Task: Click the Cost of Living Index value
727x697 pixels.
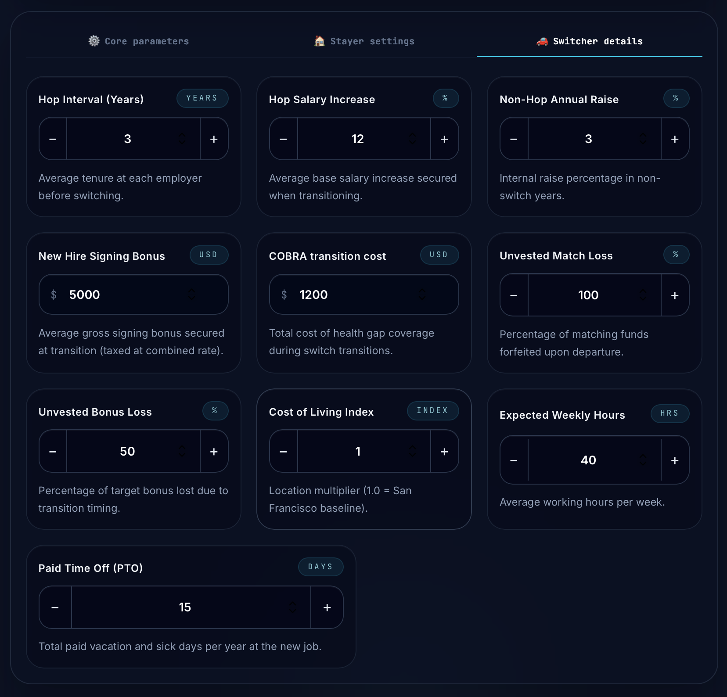Action: pyautogui.click(x=364, y=452)
